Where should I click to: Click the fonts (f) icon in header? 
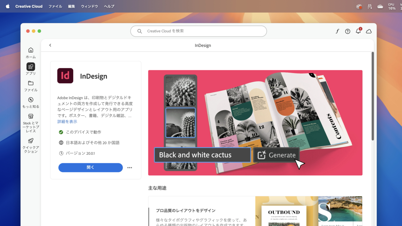[x=337, y=31]
